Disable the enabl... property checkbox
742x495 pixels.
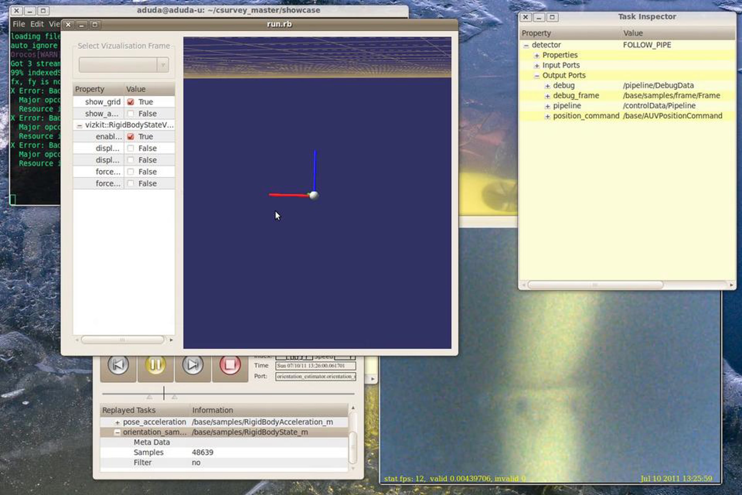click(x=130, y=137)
